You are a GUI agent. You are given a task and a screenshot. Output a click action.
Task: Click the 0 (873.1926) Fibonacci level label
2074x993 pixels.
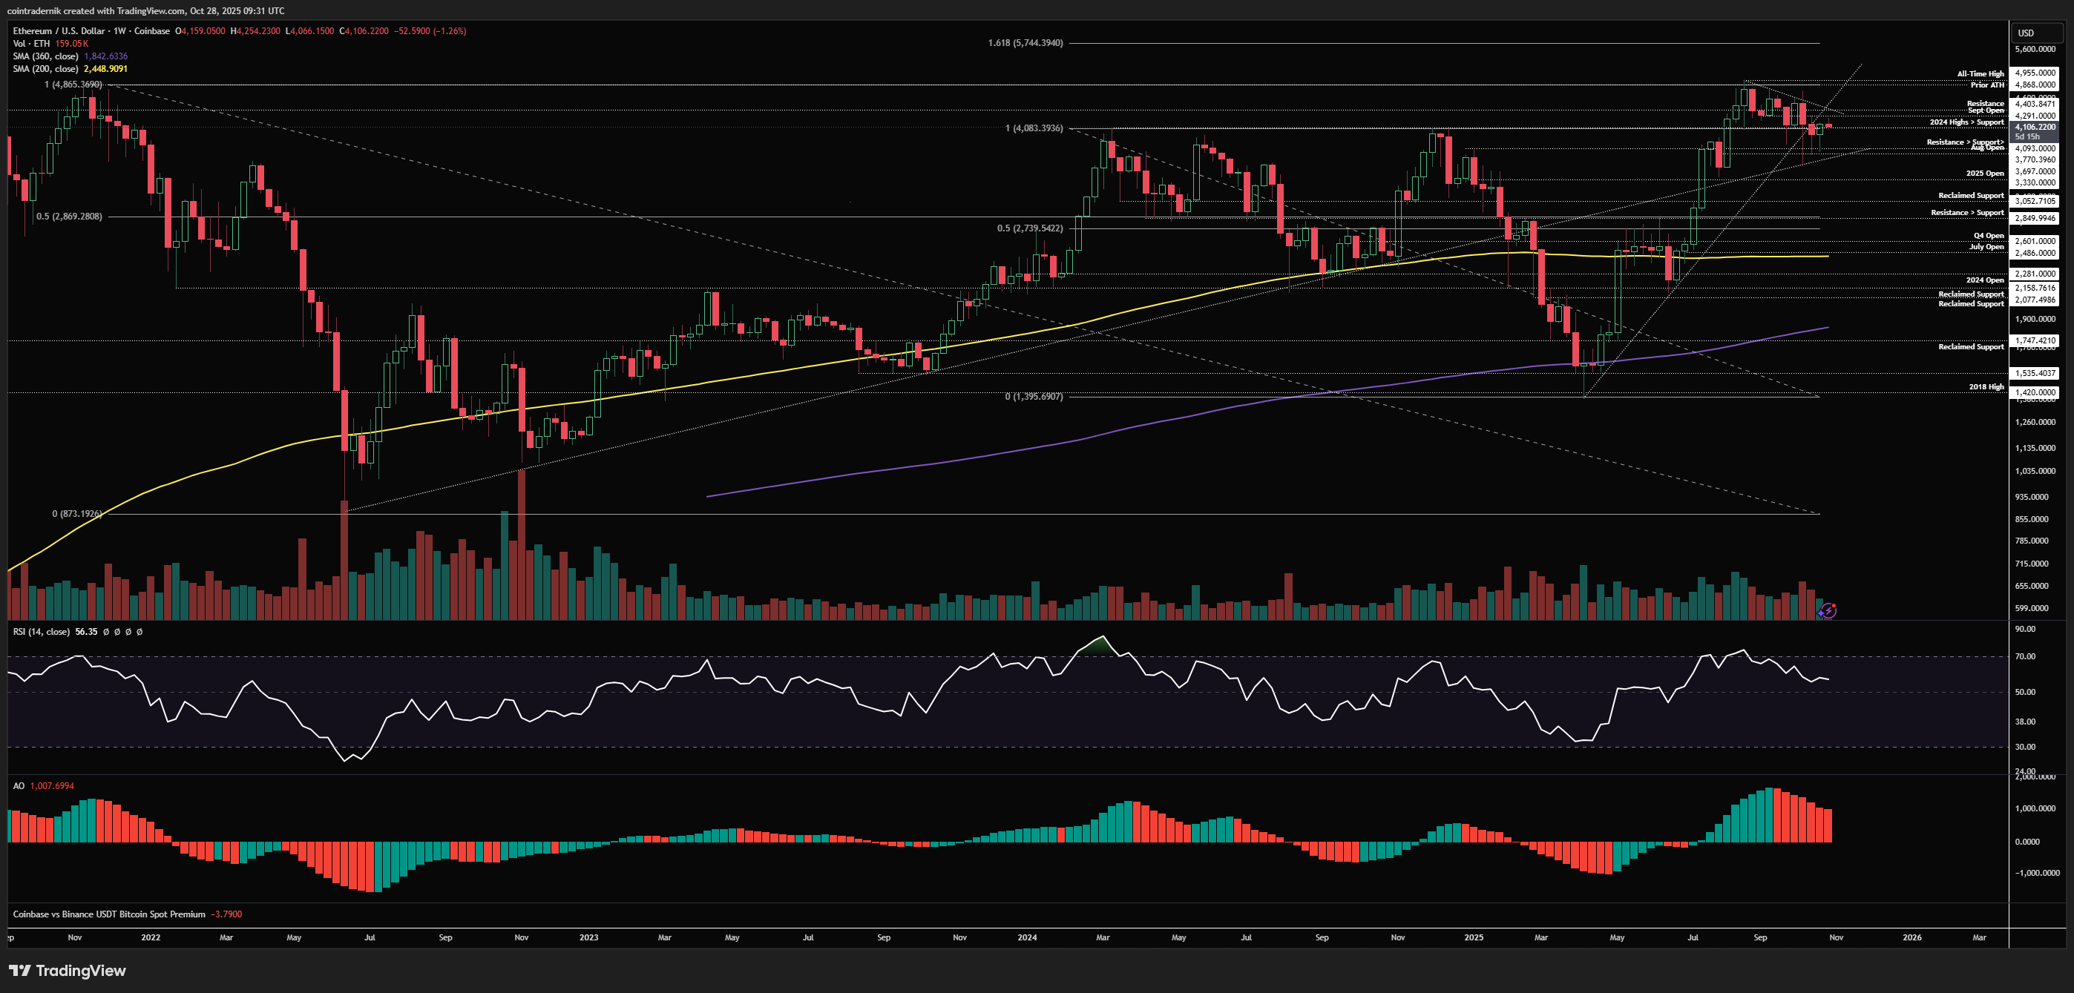click(77, 513)
